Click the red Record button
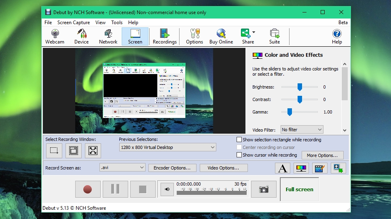The width and height of the screenshot is (391, 219). pos(88,190)
